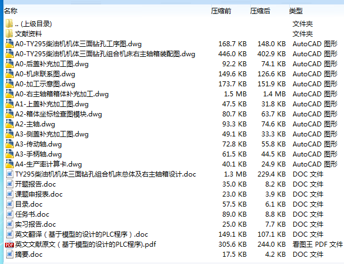Click the Word icon of 实习报告.doc
Image resolution: width=344 pixels, height=264 pixels.
click(x=9, y=224)
